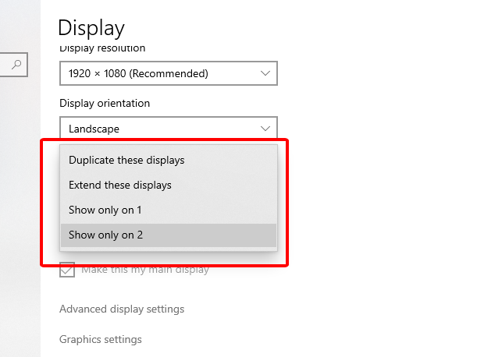
Task: Click the word Landscape in orientation box
Action: [94, 129]
